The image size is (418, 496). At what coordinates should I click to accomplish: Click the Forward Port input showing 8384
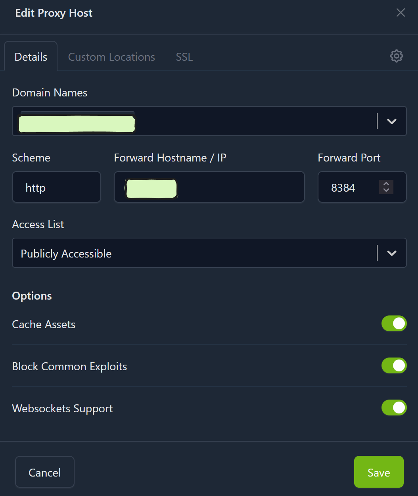(349, 187)
